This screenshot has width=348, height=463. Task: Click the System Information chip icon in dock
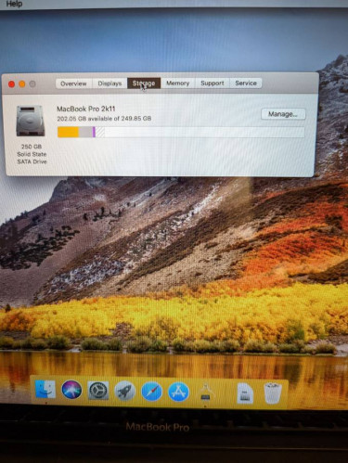coord(205,392)
